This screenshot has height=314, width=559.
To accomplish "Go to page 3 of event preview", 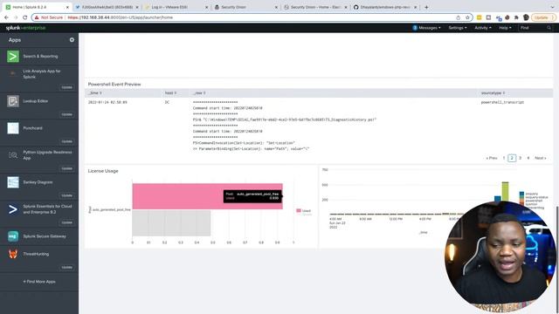I will pos(521,158).
